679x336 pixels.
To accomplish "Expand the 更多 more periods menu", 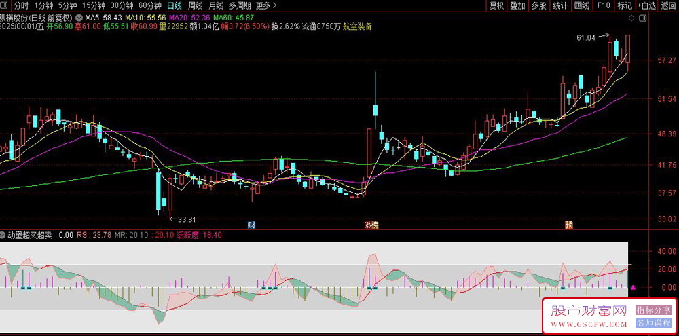I will [266, 5].
